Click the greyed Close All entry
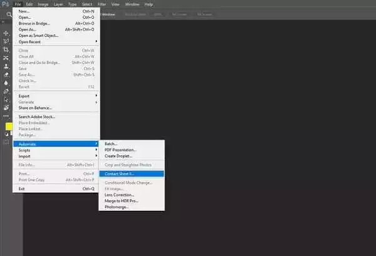Screen dimensions: 376x256 [x=56, y=56]
